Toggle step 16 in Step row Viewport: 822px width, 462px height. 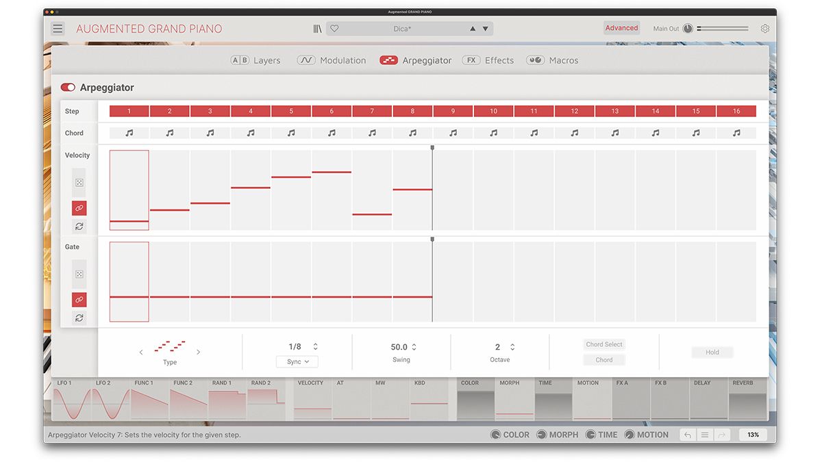737,111
